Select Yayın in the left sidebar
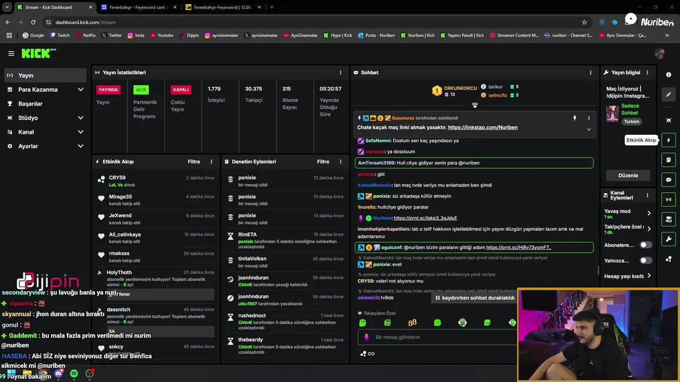 click(x=45, y=75)
